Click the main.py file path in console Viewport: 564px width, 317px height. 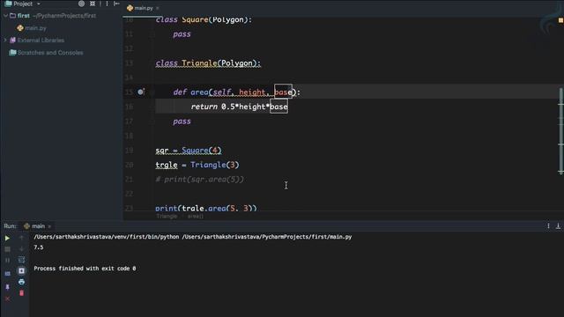[x=267, y=237]
